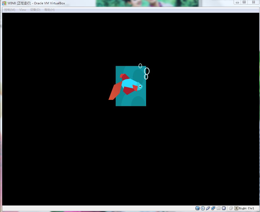Open the View menu
The width and height of the screenshot is (260, 212).
(23, 10)
